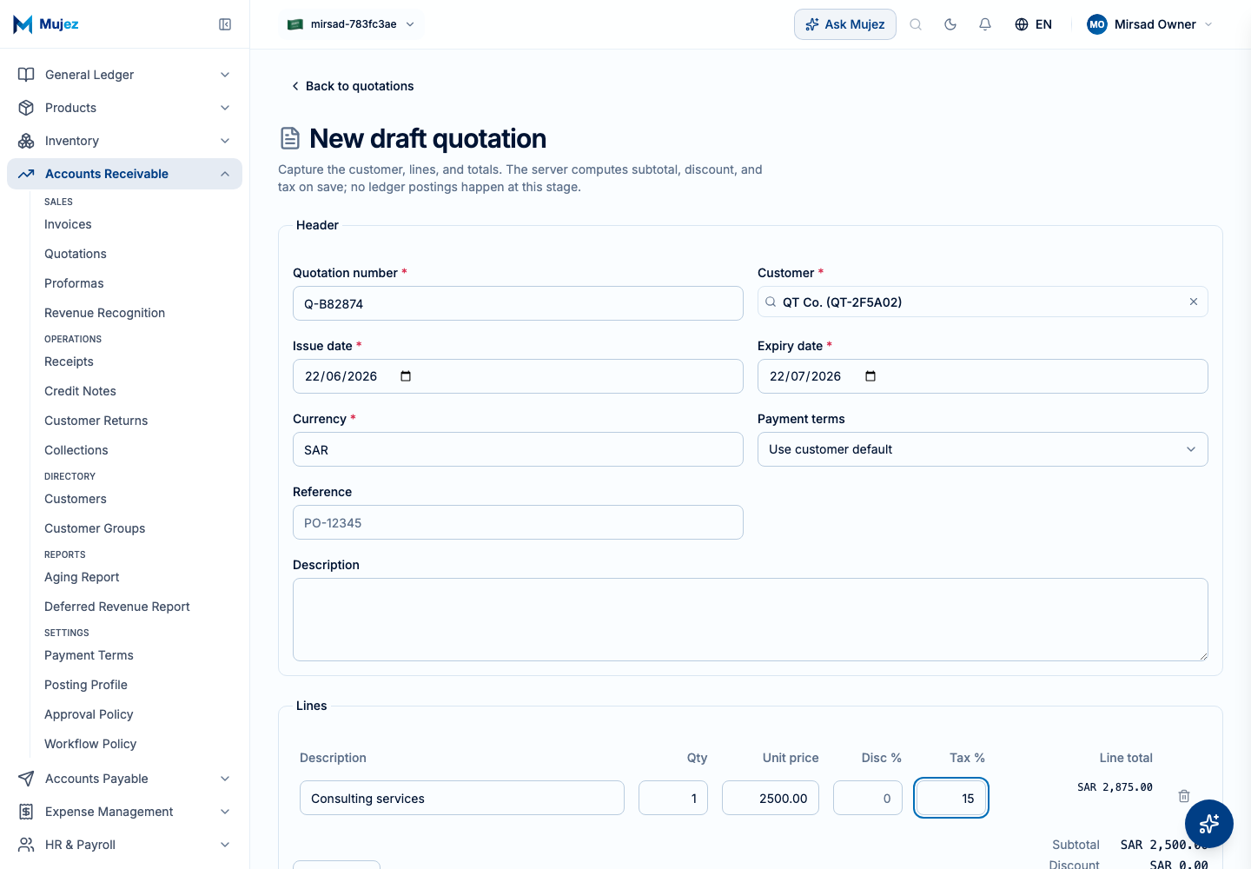Open the search icon in header

pos(916,24)
